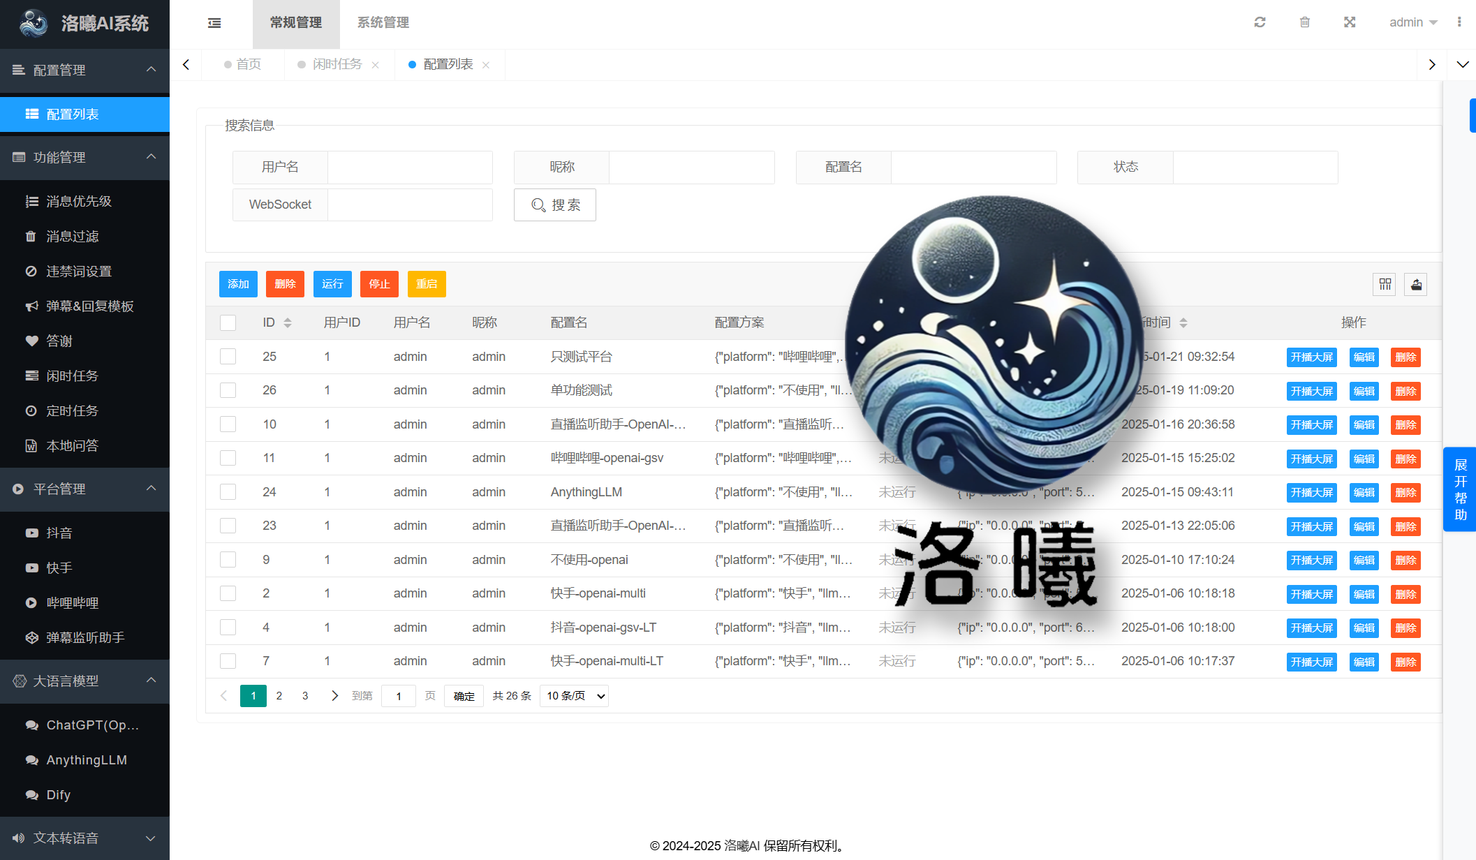Open 违禁词设置 in sidebar
The height and width of the screenshot is (860, 1476).
click(79, 271)
